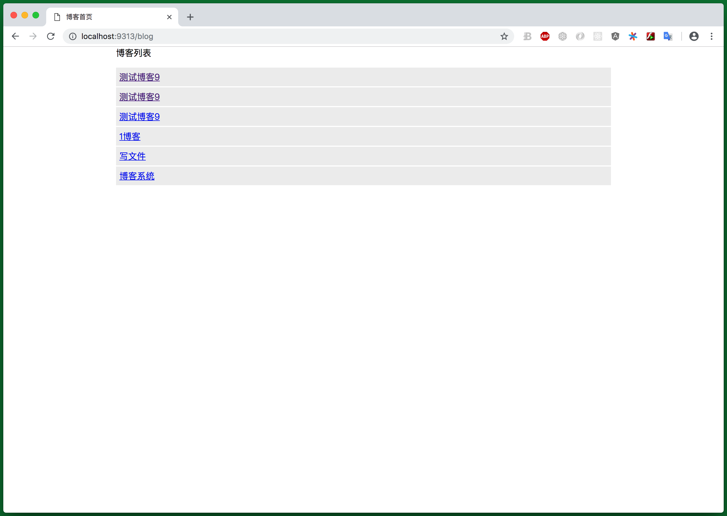The image size is (727, 516).
Task: Open the Chrome profile avatar menu
Action: pyautogui.click(x=694, y=36)
